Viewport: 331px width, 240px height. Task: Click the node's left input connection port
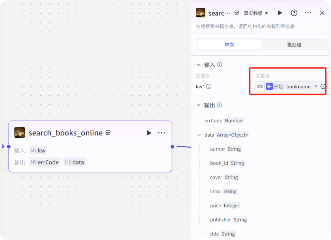tap(9, 147)
